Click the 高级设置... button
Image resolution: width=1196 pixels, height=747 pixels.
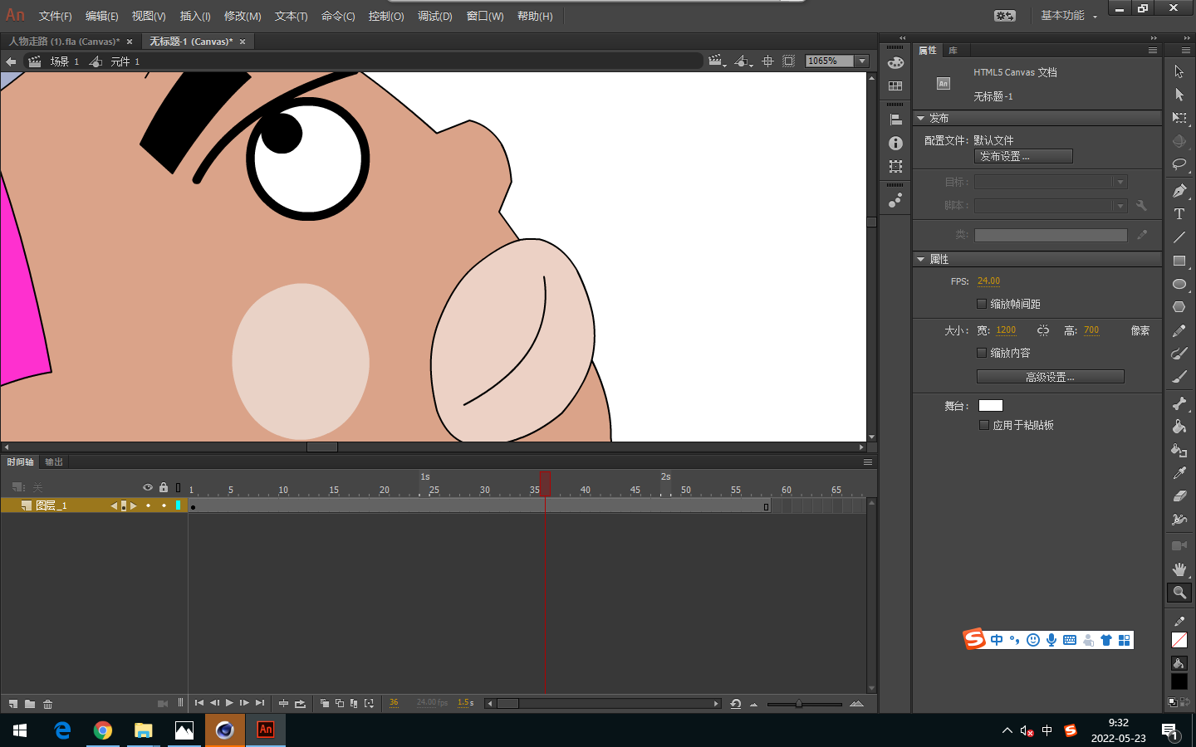1050,377
